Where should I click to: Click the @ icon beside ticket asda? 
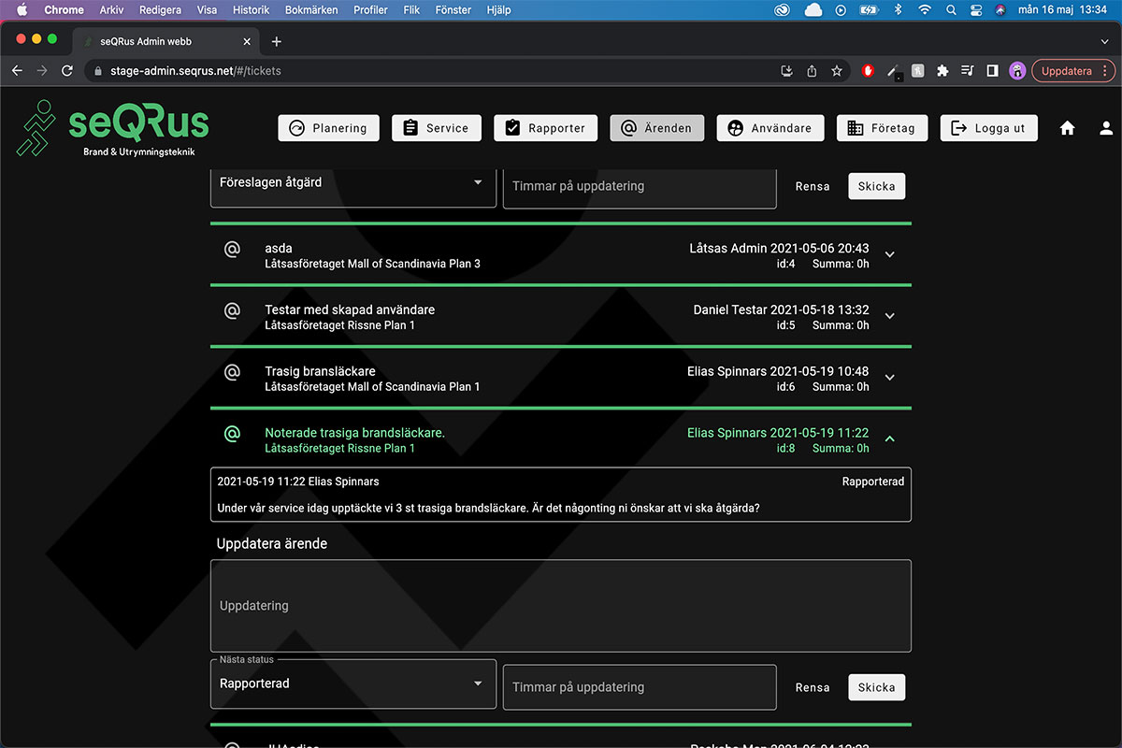point(233,250)
